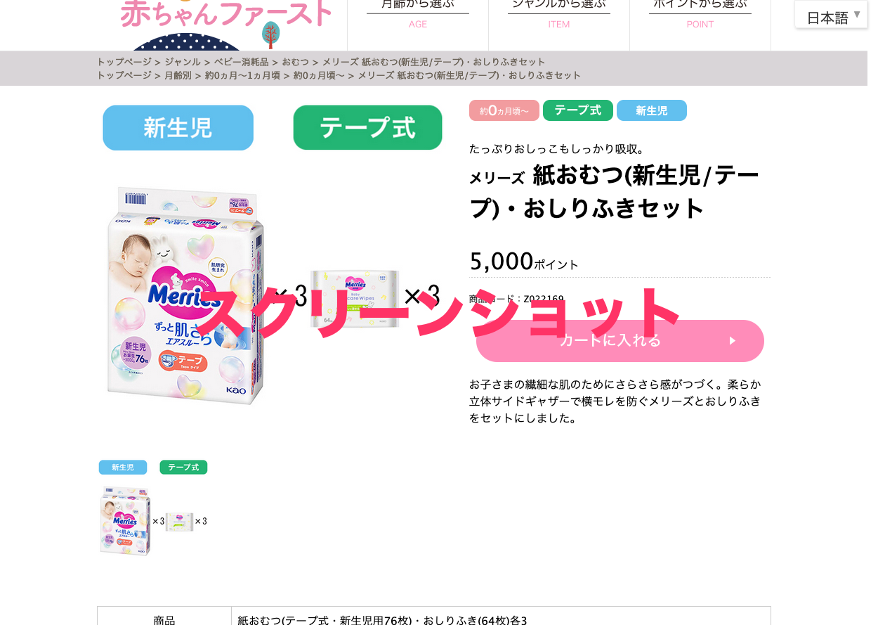Open the おむつ breadcrumb link
The width and height of the screenshot is (878, 625).
[x=295, y=62]
